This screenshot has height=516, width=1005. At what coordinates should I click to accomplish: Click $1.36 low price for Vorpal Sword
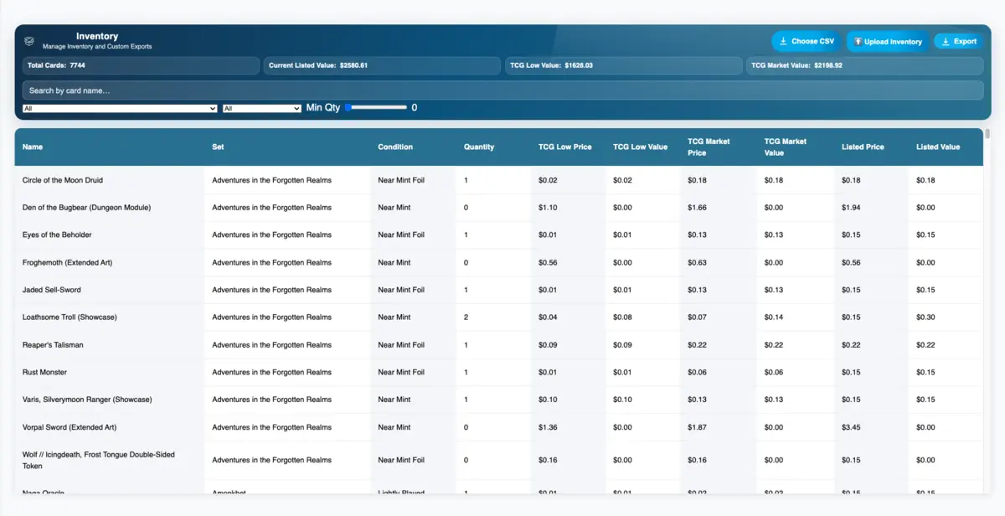[549, 427]
